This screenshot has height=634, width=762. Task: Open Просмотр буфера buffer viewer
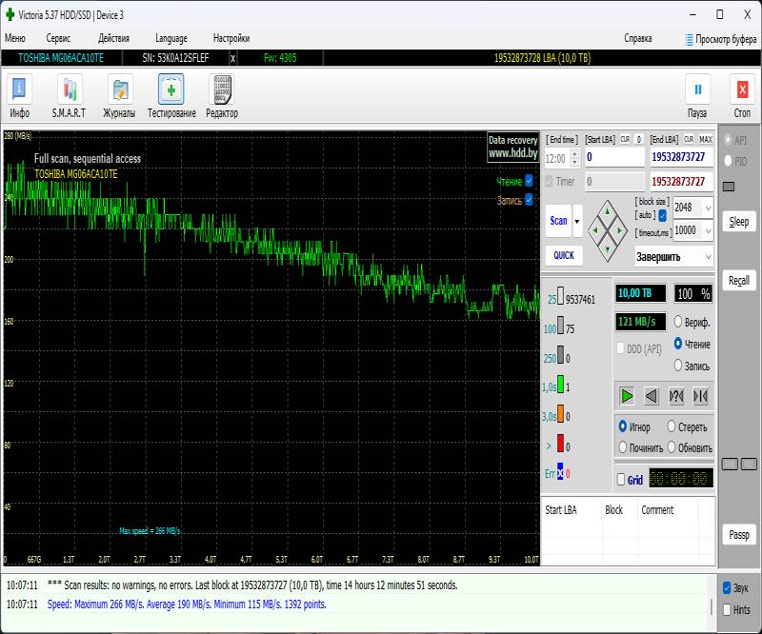[x=720, y=39]
